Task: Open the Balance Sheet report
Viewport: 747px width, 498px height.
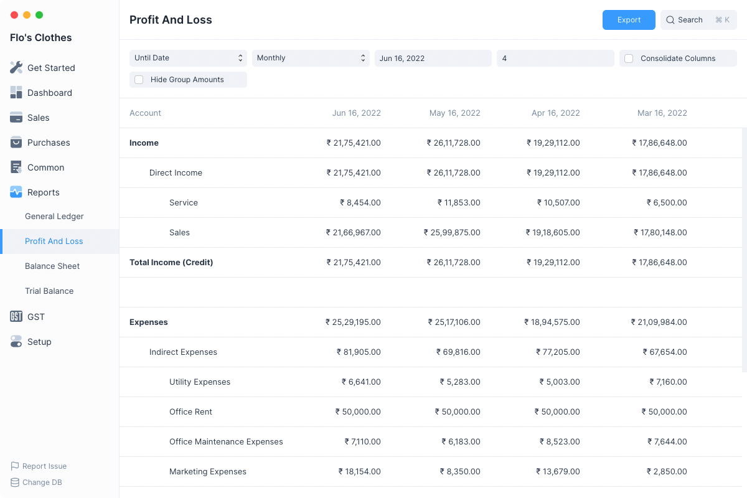Action: [x=52, y=266]
